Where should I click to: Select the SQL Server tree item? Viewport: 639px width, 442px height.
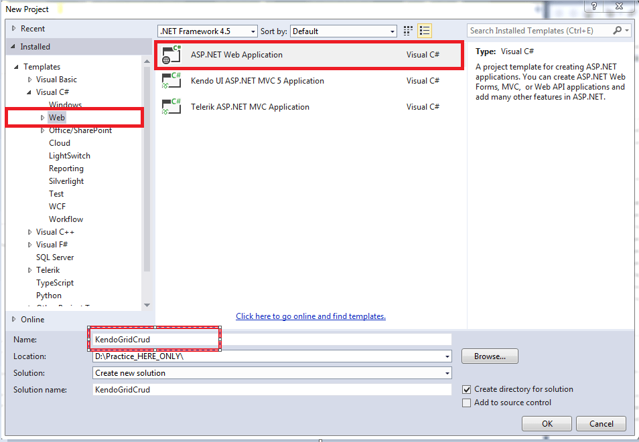click(x=55, y=257)
